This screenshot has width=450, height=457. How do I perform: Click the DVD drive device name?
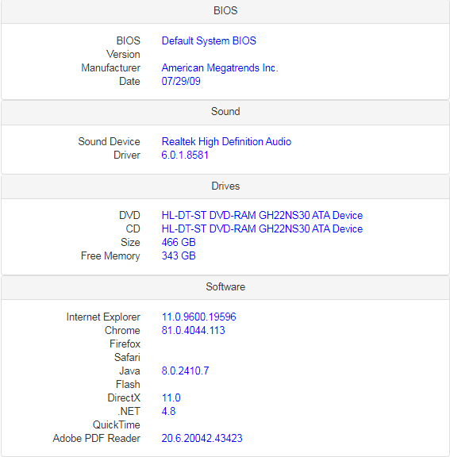point(262,215)
